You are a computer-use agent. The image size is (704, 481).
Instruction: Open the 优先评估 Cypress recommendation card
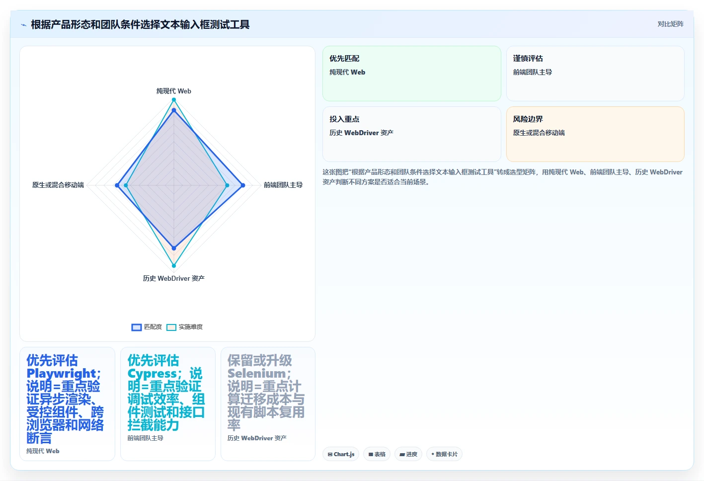(x=168, y=404)
